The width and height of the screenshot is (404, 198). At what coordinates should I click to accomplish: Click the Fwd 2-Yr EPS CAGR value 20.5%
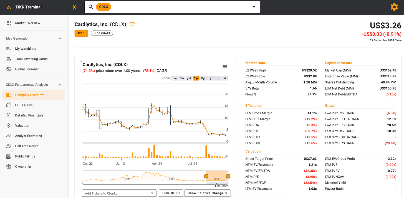tap(392, 125)
